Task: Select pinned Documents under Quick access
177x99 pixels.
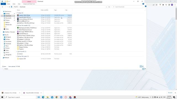Action: click(8, 18)
